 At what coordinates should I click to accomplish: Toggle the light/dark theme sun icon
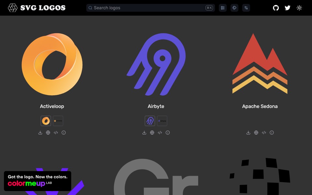299,8
